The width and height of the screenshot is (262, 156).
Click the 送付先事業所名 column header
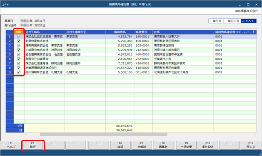pos(85,32)
